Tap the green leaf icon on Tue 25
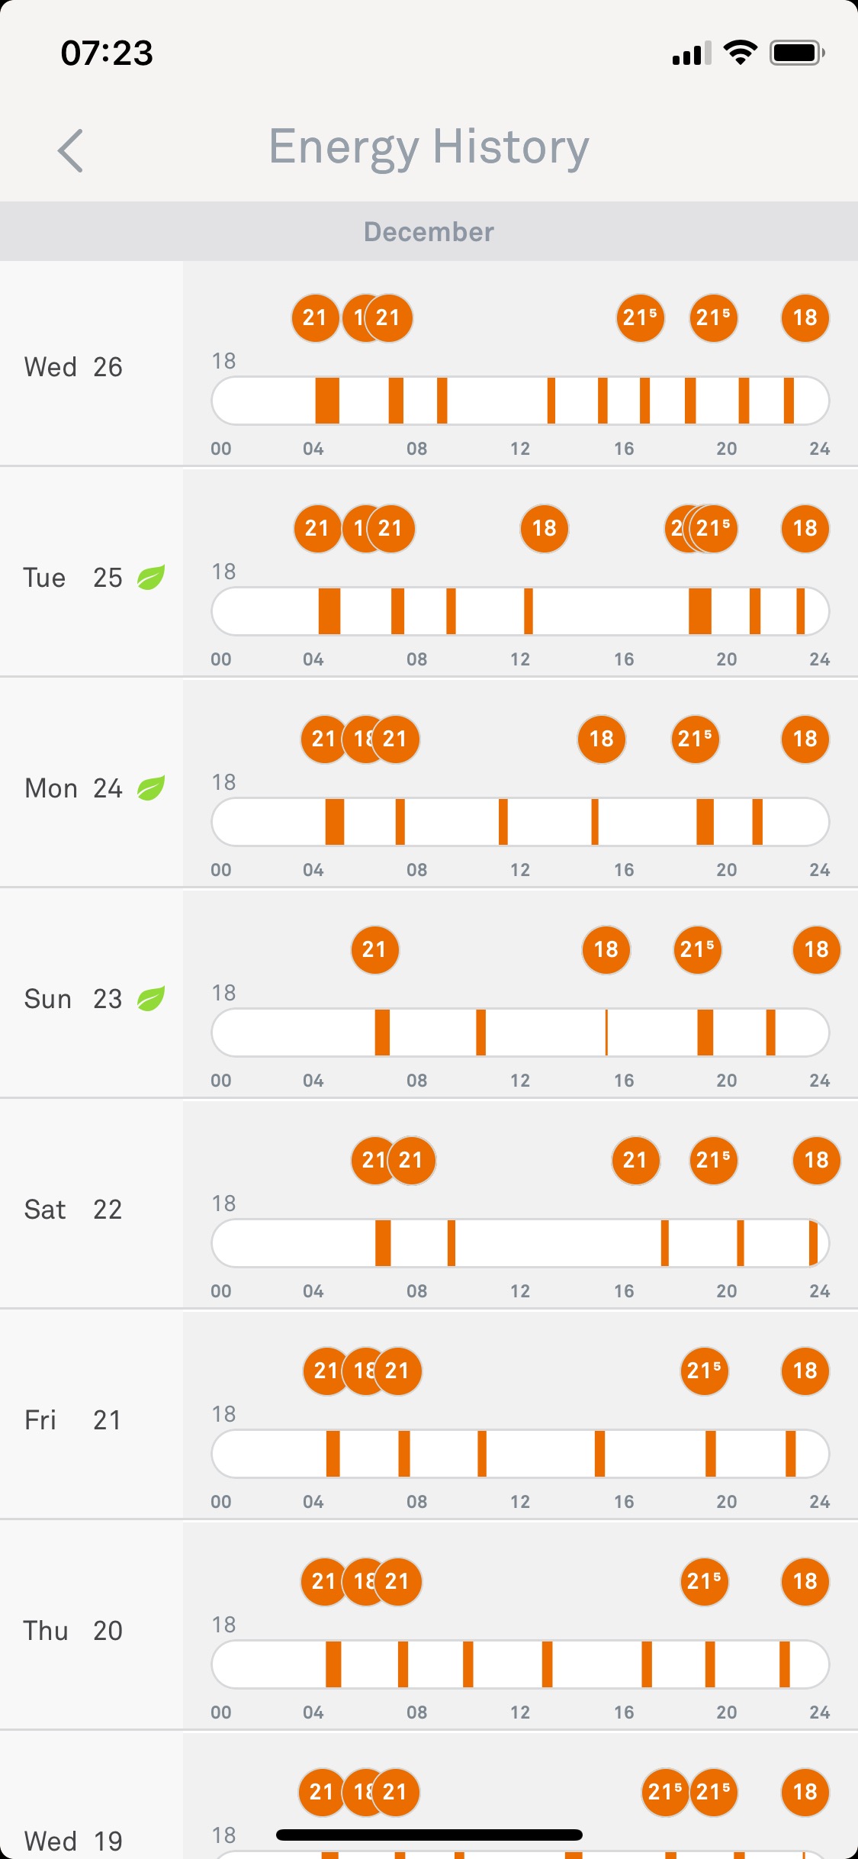Viewport: 858px width, 1859px height. pos(150,578)
